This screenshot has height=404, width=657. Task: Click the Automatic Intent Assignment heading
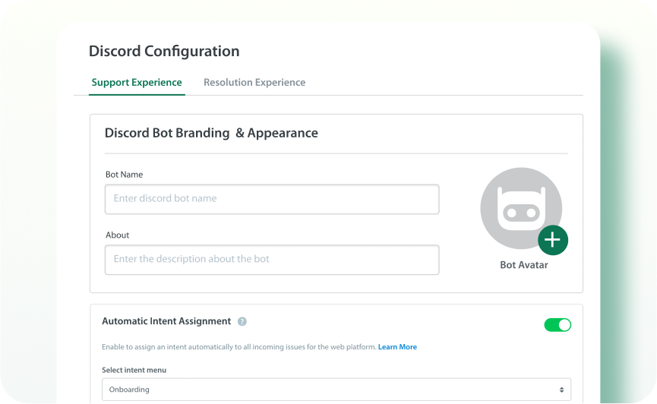(x=166, y=321)
